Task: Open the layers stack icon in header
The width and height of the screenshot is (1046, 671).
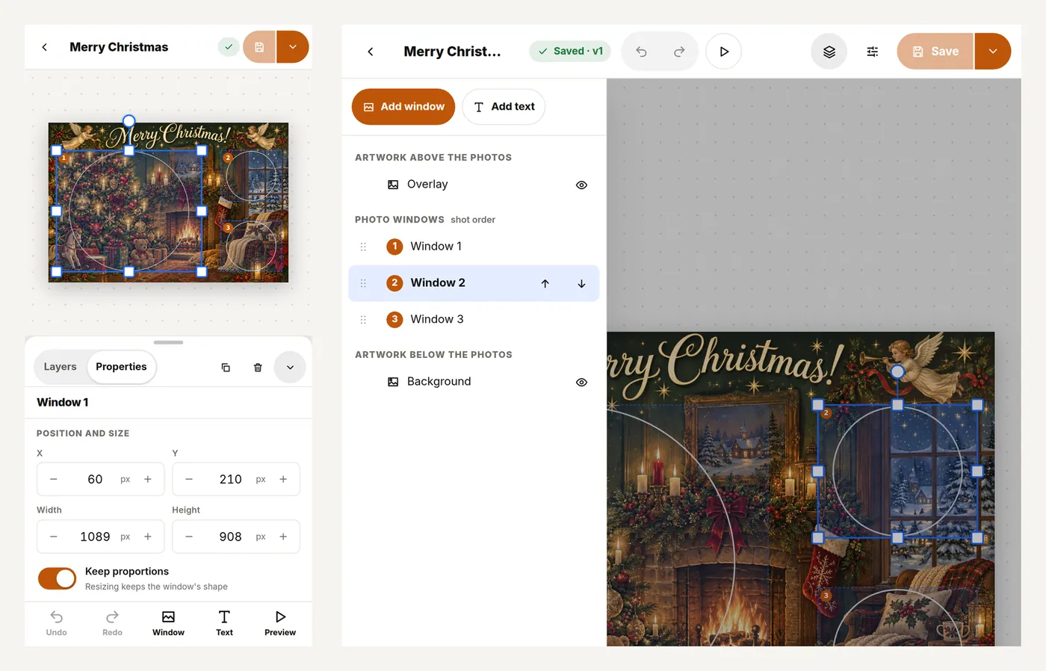Action: click(829, 52)
